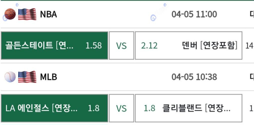Click NBA match time 04-05 11:00
The width and height of the screenshot is (254, 125).
point(194,14)
